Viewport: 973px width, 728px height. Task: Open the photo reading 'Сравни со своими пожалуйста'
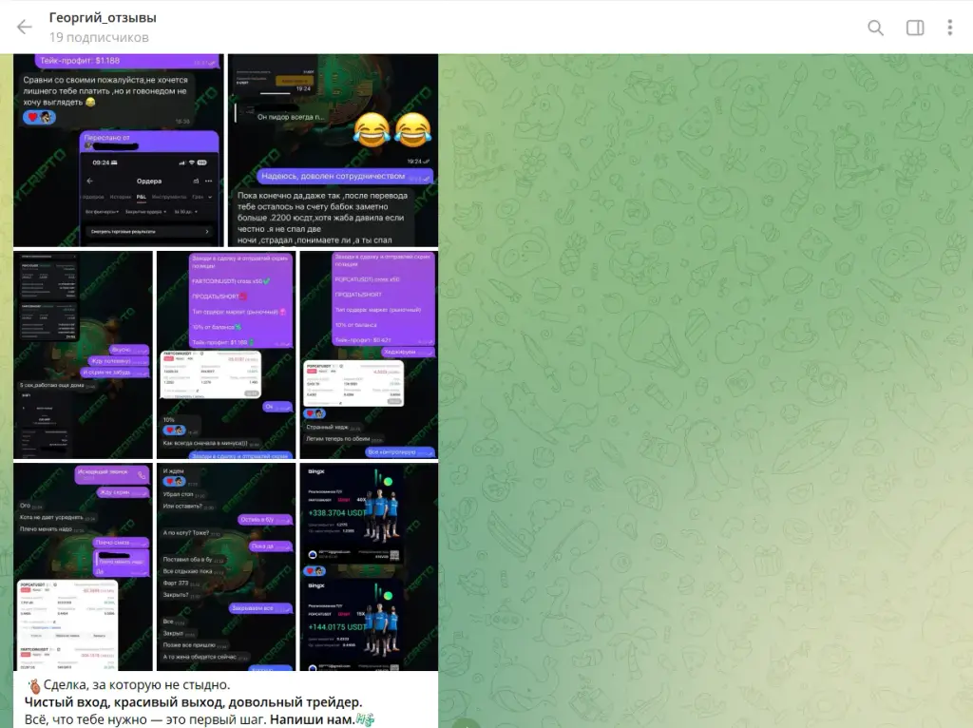[119, 150]
